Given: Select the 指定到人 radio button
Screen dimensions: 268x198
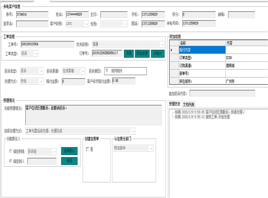Looking at the screenshot, I should 11,161.
